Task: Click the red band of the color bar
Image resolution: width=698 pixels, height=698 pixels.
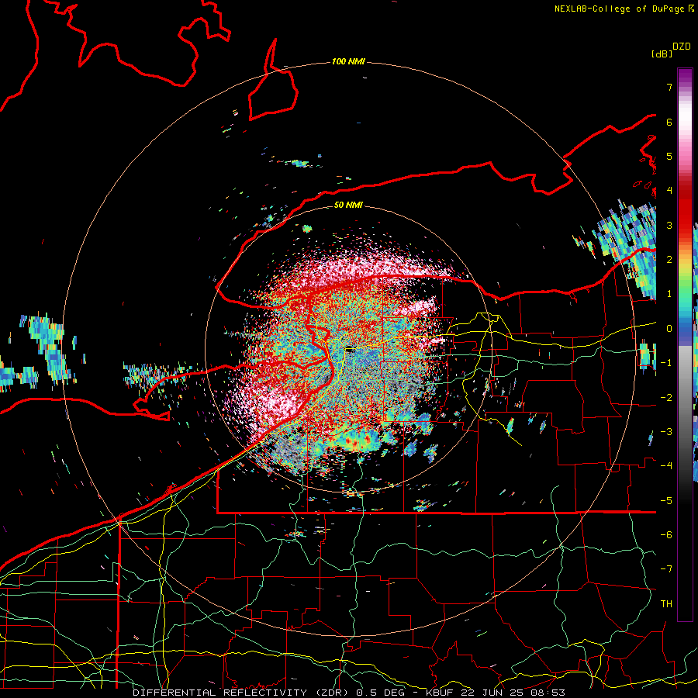Action: [685, 209]
